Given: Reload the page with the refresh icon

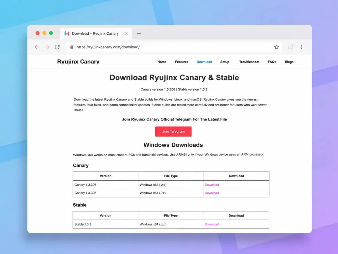Looking at the screenshot, I should click(x=57, y=47).
